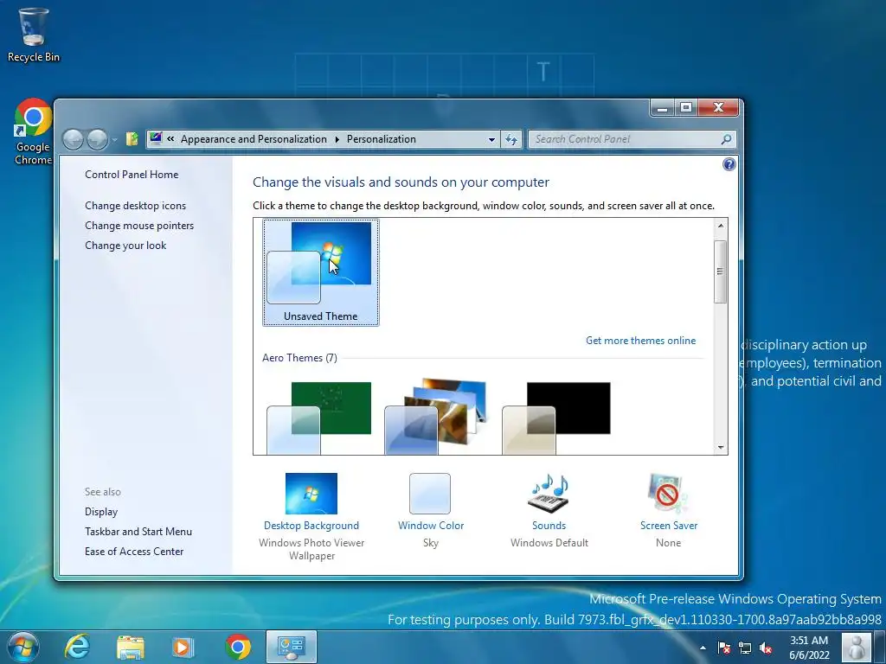Launch Chrome from the taskbar
This screenshot has width=886, height=664.
(238, 647)
